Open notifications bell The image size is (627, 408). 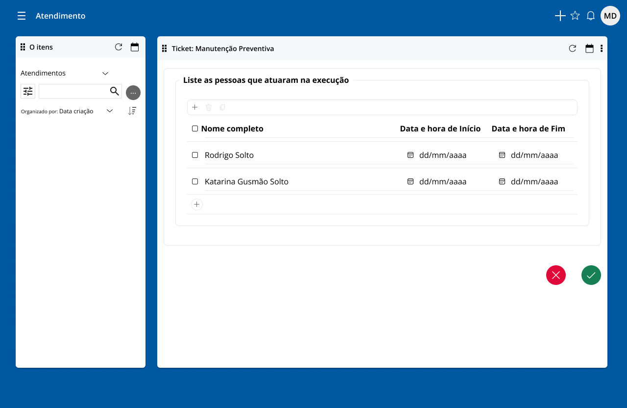(591, 16)
